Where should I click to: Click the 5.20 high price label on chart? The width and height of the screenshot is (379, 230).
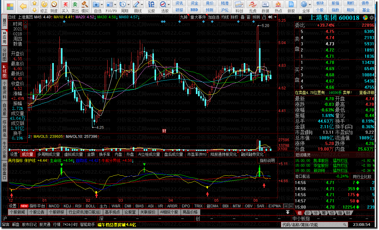(266, 26)
